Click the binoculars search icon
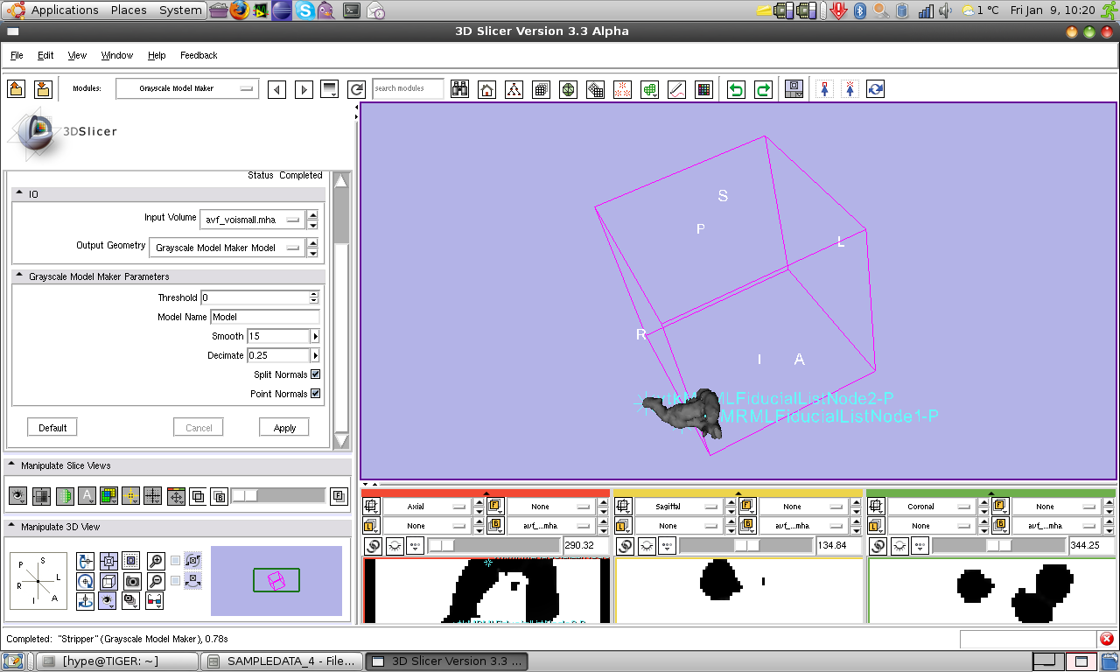1120x672 pixels. [460, 89]
